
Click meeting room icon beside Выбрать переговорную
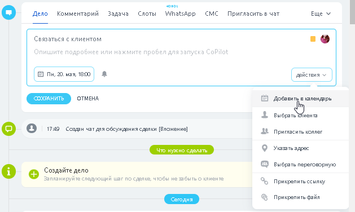[265, 164]
